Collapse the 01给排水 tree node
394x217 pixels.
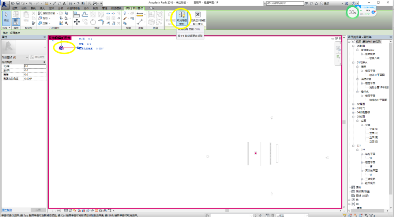(354, 63)
